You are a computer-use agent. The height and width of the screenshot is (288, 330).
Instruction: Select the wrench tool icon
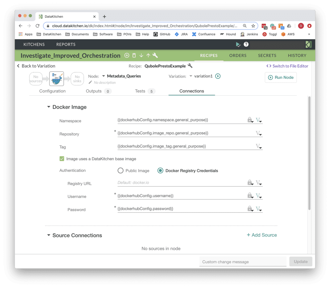point(155,55)
